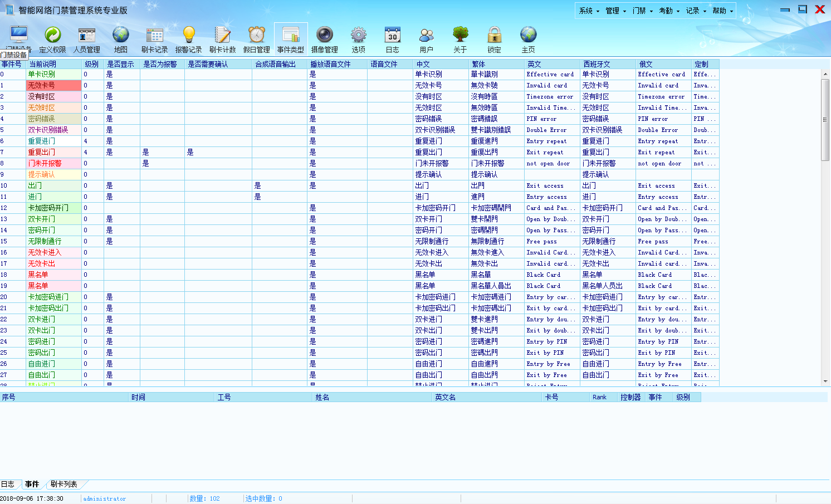The image size is (831, 504).
Task: Click the 数量: 102 status entry
Action: pos(205,498)
